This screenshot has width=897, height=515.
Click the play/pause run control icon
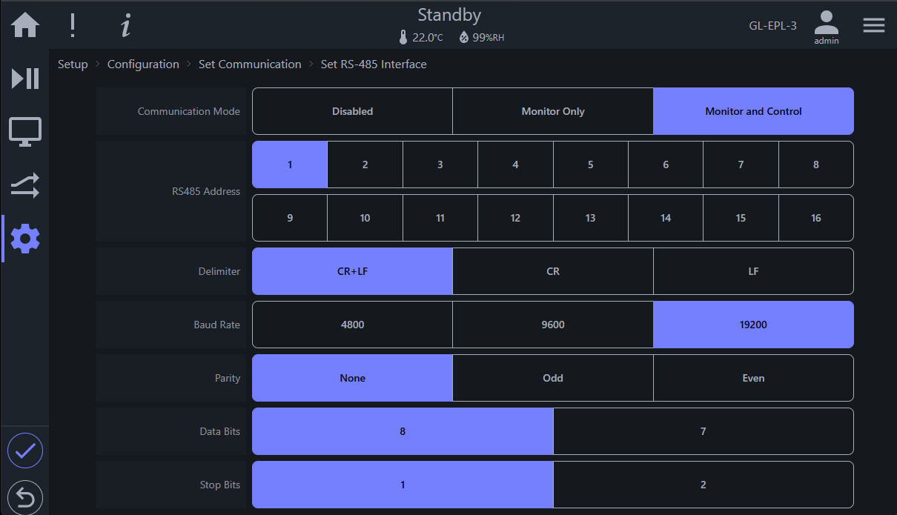pyautogui.click(x=25, y=78)
